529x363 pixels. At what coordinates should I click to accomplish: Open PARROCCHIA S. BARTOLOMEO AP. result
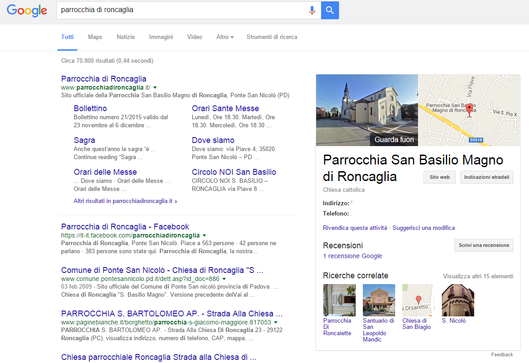(172, 314)
